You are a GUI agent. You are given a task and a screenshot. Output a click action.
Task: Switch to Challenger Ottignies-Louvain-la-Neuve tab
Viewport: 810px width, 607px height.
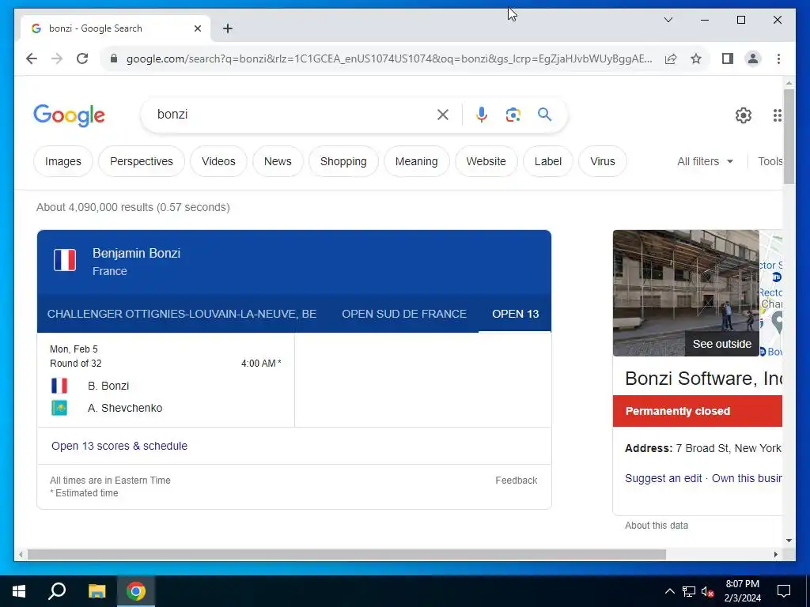tap(182, 314)
